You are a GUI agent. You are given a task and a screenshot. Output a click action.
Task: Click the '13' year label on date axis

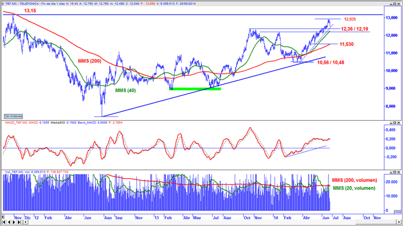click(x=156, y=218)
